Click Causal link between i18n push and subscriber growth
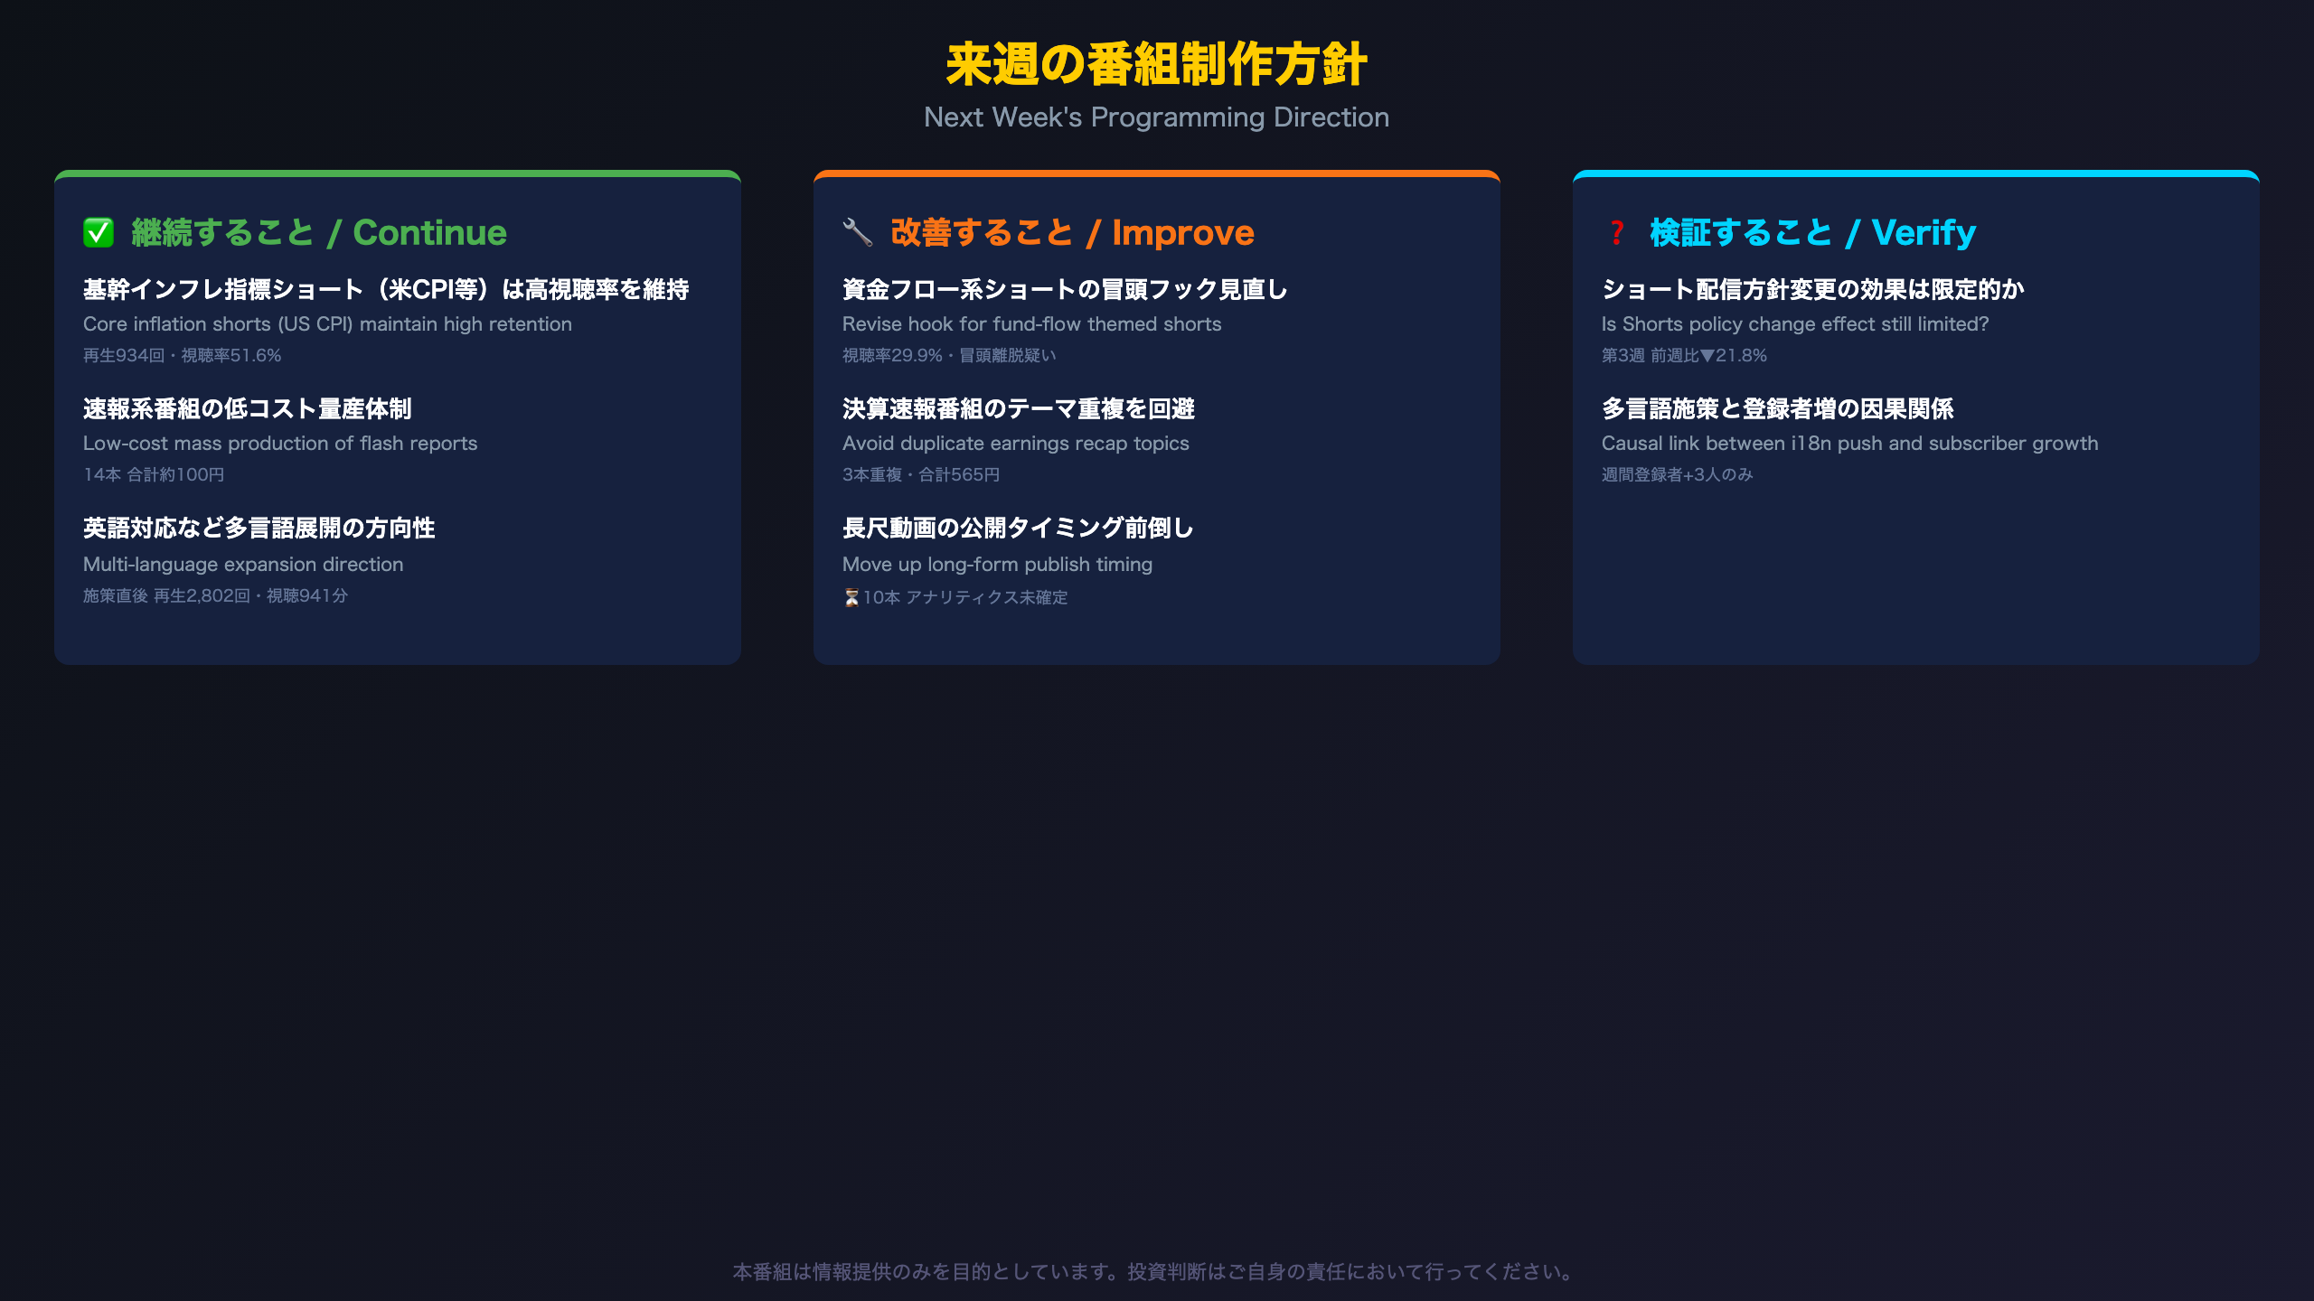This screenshot has width=2314, height=1301. (x=1850, y=444)
